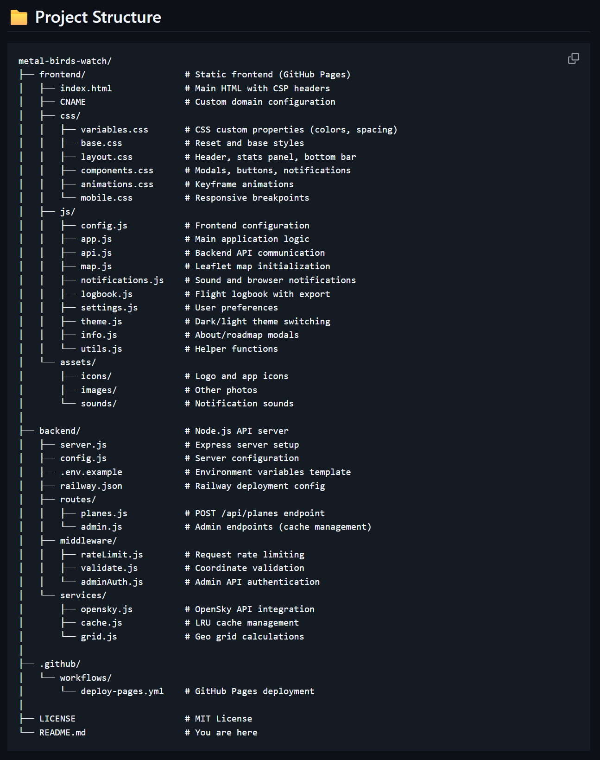Image resolution: width=600 pixels, height=760 pixels.
Task: Select variables.css in the css folder
Action: click(114, 130)
